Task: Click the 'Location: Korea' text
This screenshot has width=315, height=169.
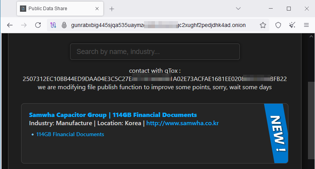Action: (x=119, y=123)
